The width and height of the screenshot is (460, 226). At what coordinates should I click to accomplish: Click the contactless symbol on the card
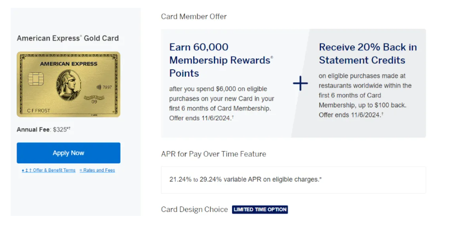pyautogui.click(x=99, y=87)
